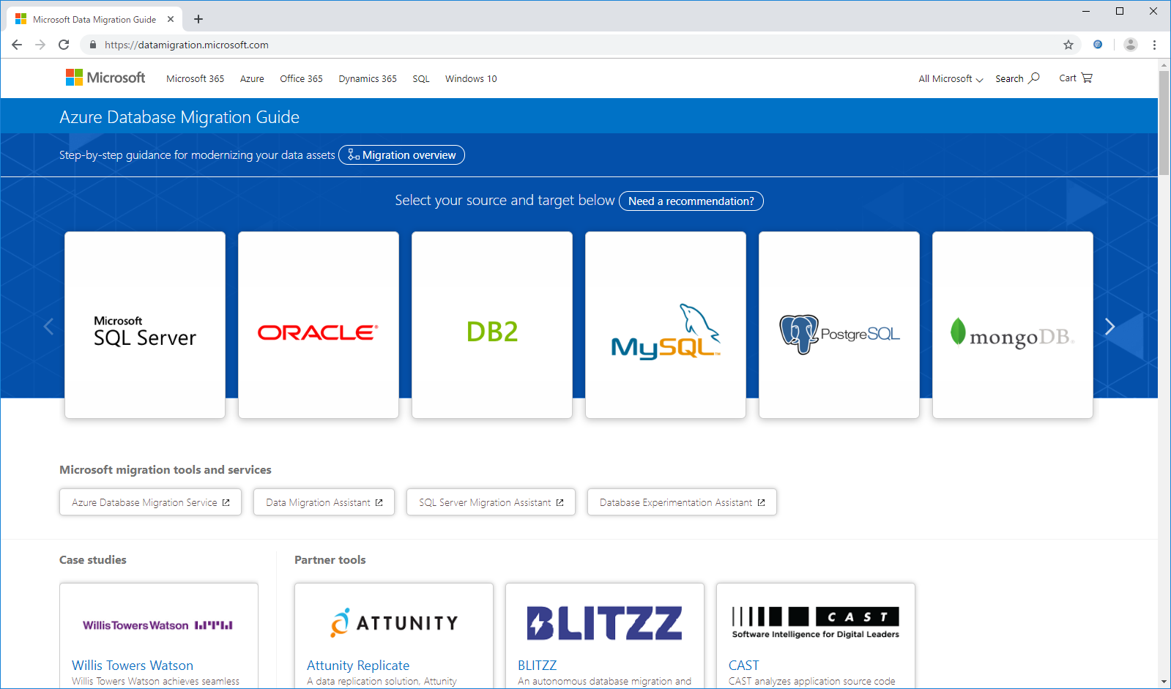Viewport: 1171px width, 689px height.
Task: Click Need a recommendation? button
Action: (x=691, y=201)
